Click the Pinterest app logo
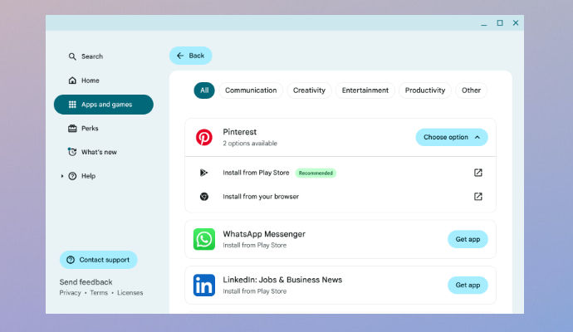 [x=204, y=137]
